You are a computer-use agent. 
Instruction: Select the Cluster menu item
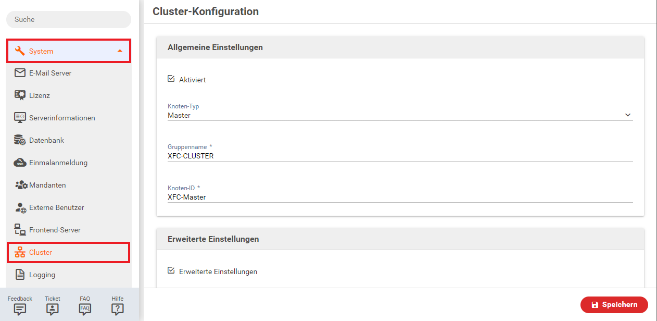pyautogui.click(x=41, y=252)
